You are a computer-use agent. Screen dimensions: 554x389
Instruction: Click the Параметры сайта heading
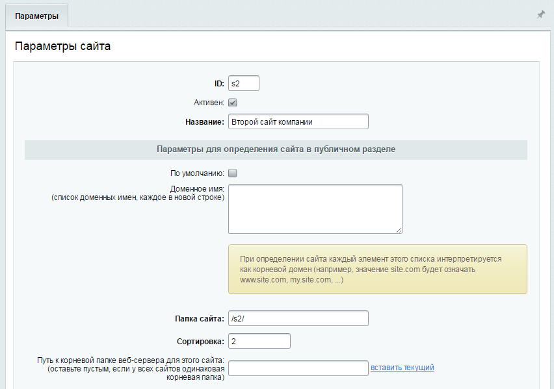(x=62, y=46)
